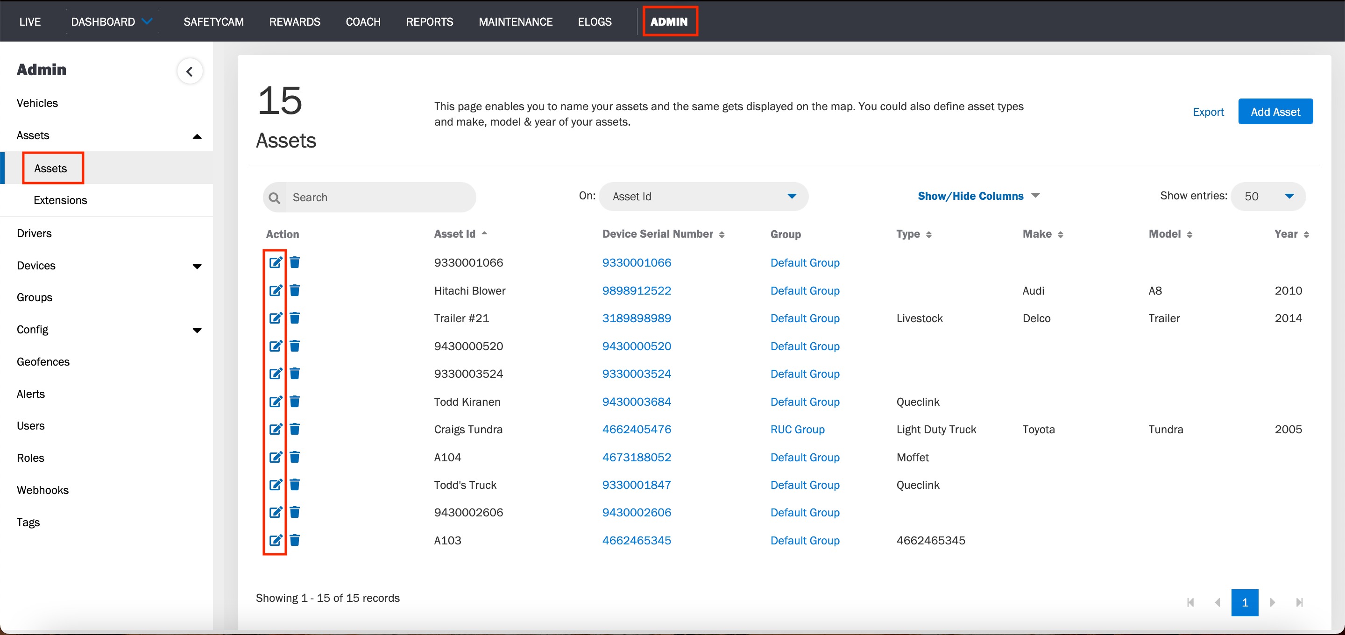Edit the 9430002606 asset
Image resolution: width=1345 pixels, height=635 pixels.
[x=276, y=512]
